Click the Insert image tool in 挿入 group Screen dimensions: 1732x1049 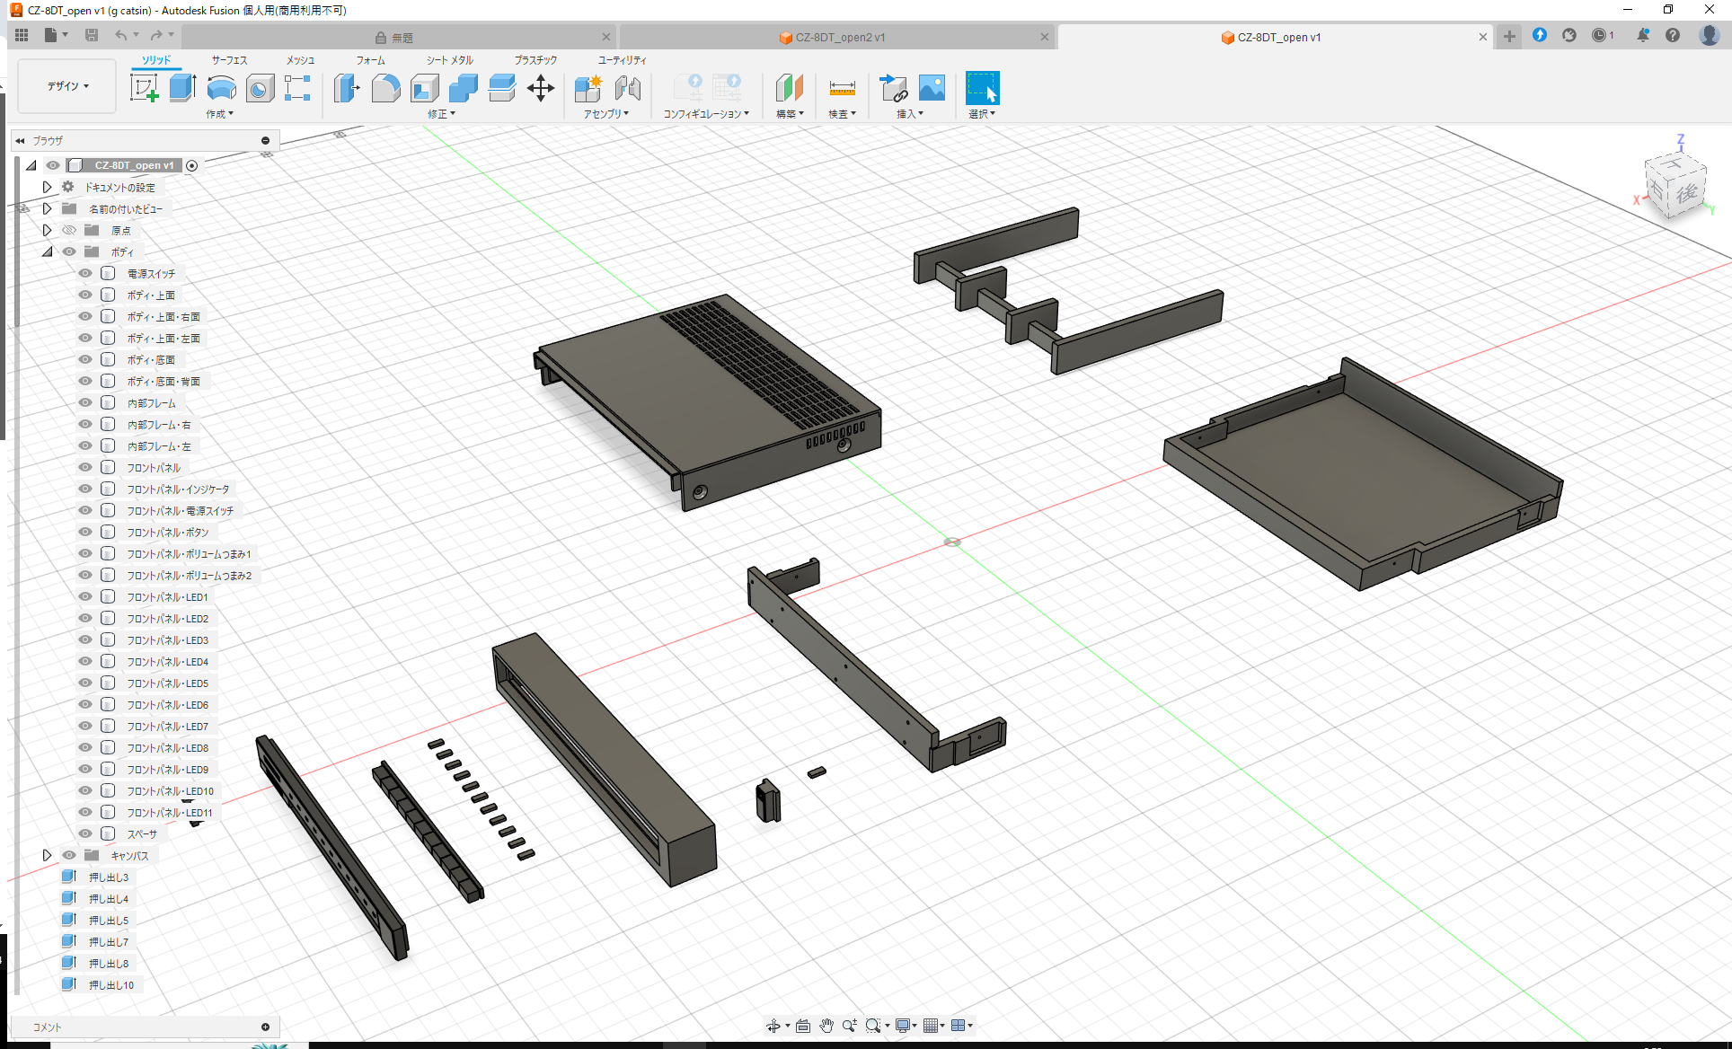coord(932,89)
